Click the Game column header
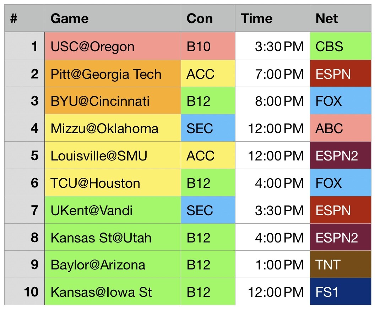380x322 pixels. tap(113, 18)
